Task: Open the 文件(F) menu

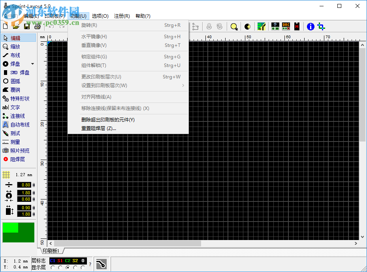Action: click(10, 16)
